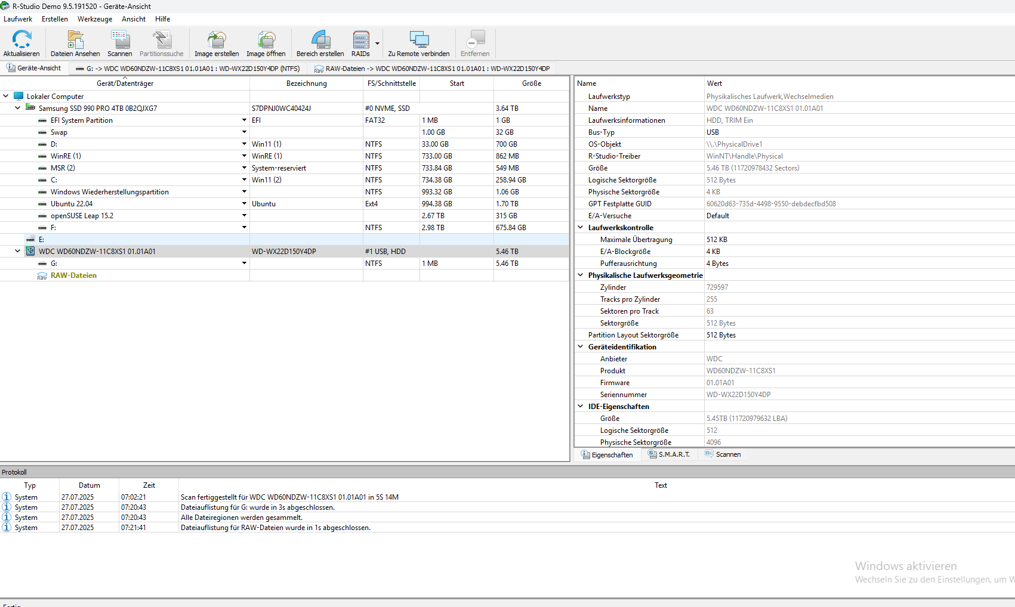
Task: Click the WDC WD60NDZW USB drive icon
Action: click(30, 251)
